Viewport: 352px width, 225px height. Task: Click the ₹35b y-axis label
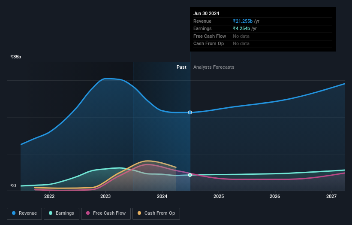pos(16,57)
